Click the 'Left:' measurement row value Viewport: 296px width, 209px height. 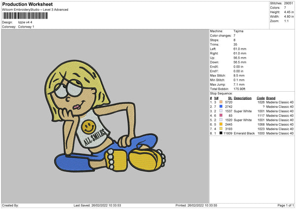point(240,49)
